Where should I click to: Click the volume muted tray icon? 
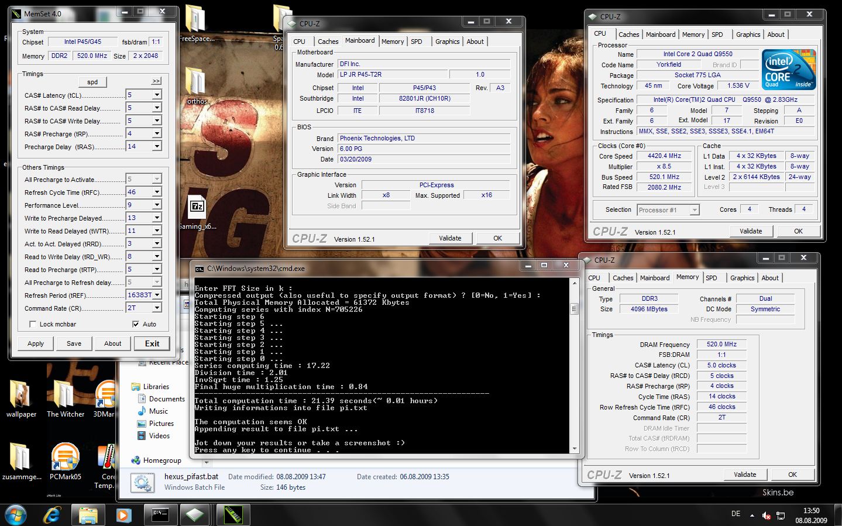point(767,515)
